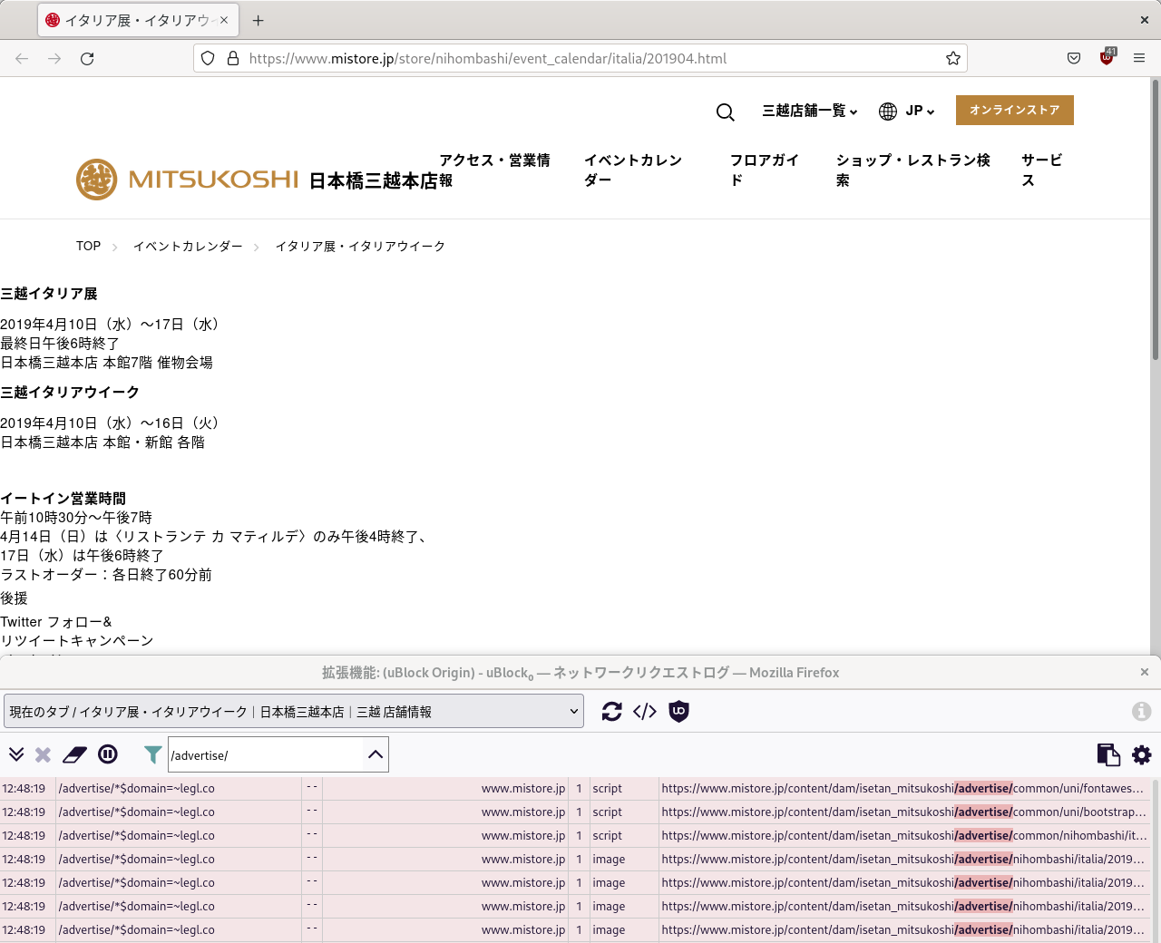Click inside the /advertise/ filter input field

[x=263, y=754]
